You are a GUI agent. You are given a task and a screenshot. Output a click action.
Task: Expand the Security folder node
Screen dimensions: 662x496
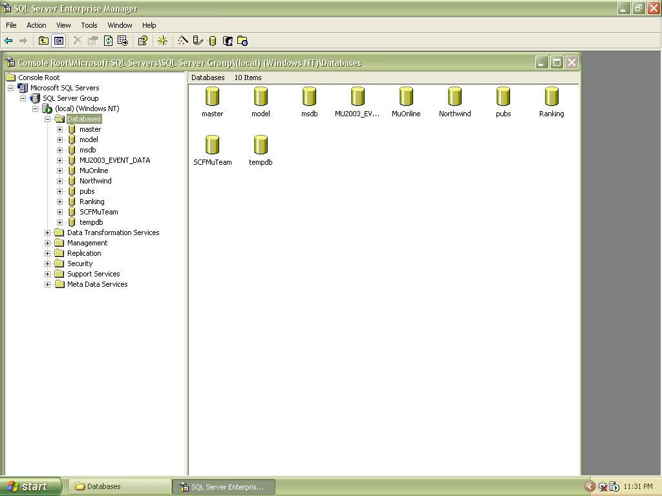pos(47,263)
